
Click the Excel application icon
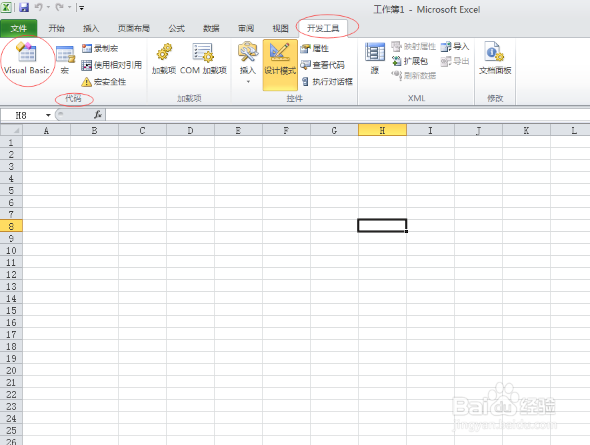[x=7, y=7]
